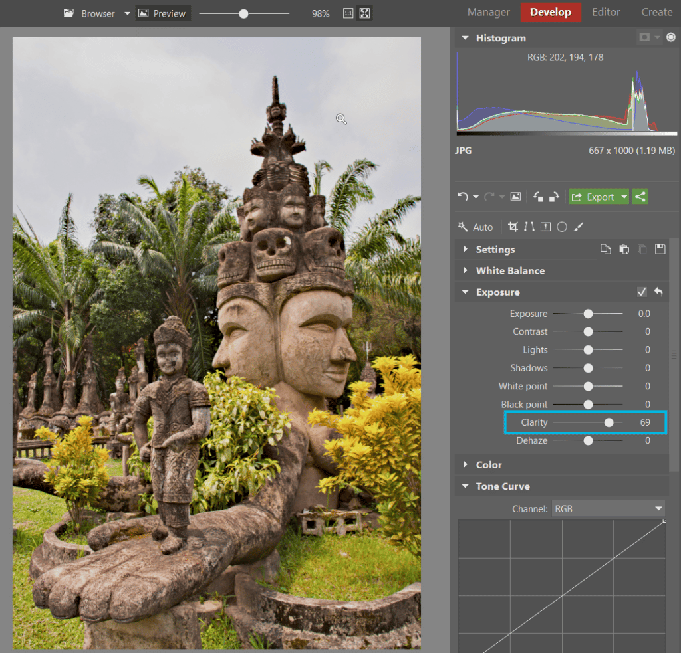
Task: Select the Develop module tab
Action: pyautogui.click(x=551, y=12)
